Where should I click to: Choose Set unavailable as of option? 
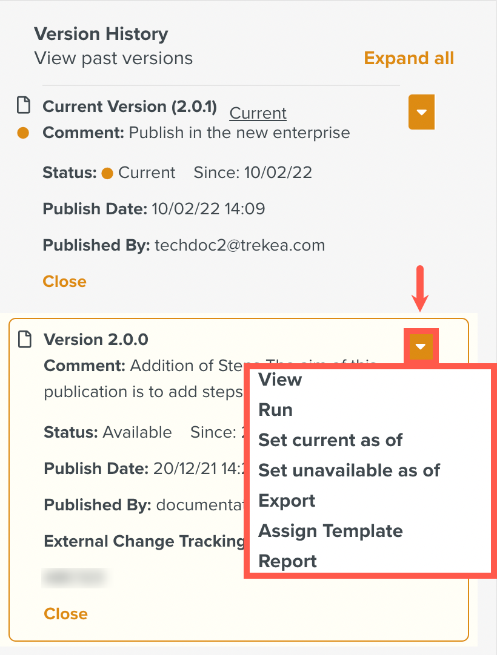pos(349,470)
